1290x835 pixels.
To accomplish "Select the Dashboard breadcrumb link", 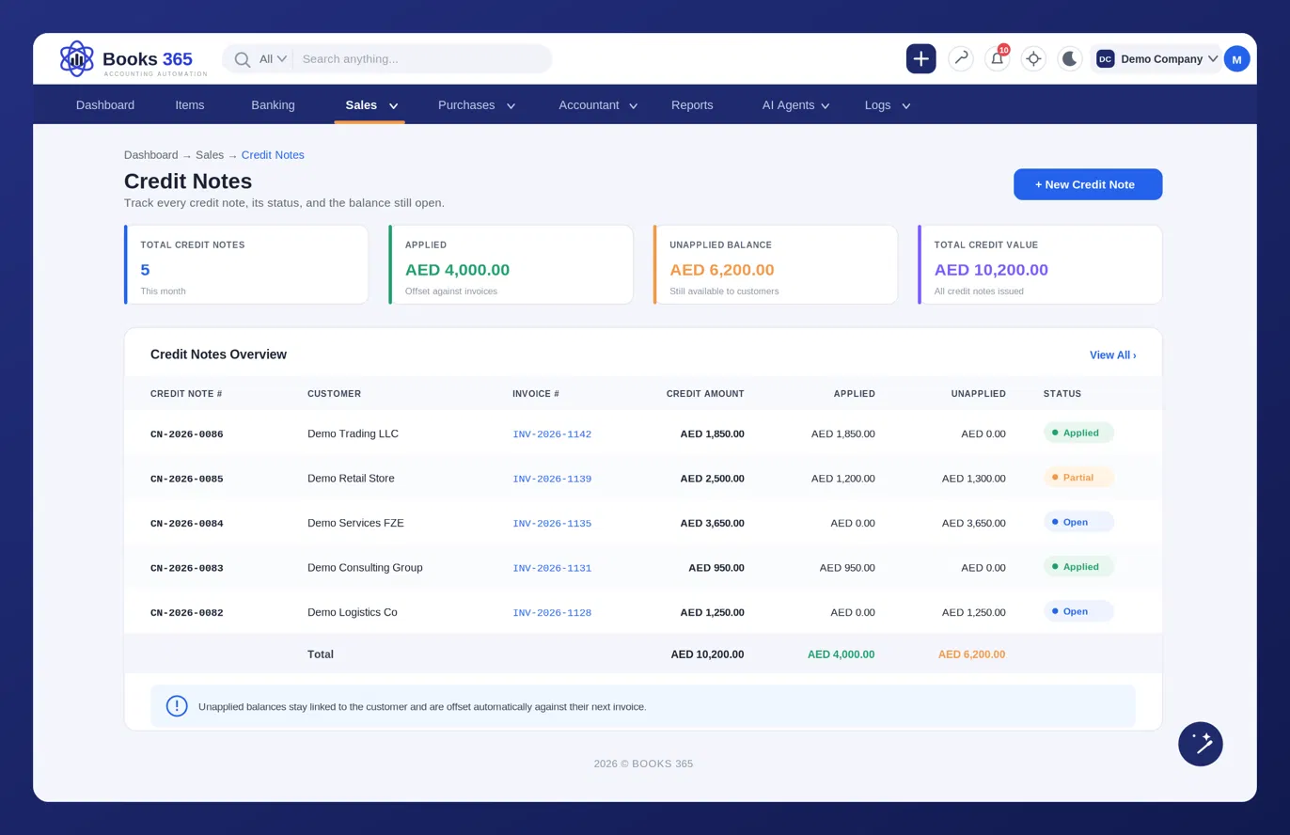I will 150,155.
